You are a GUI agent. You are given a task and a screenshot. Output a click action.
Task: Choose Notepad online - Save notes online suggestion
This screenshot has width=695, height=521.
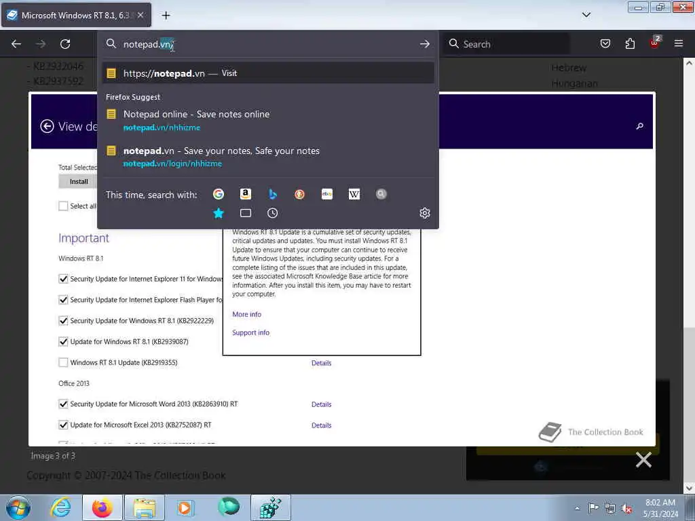pos(268,121)
